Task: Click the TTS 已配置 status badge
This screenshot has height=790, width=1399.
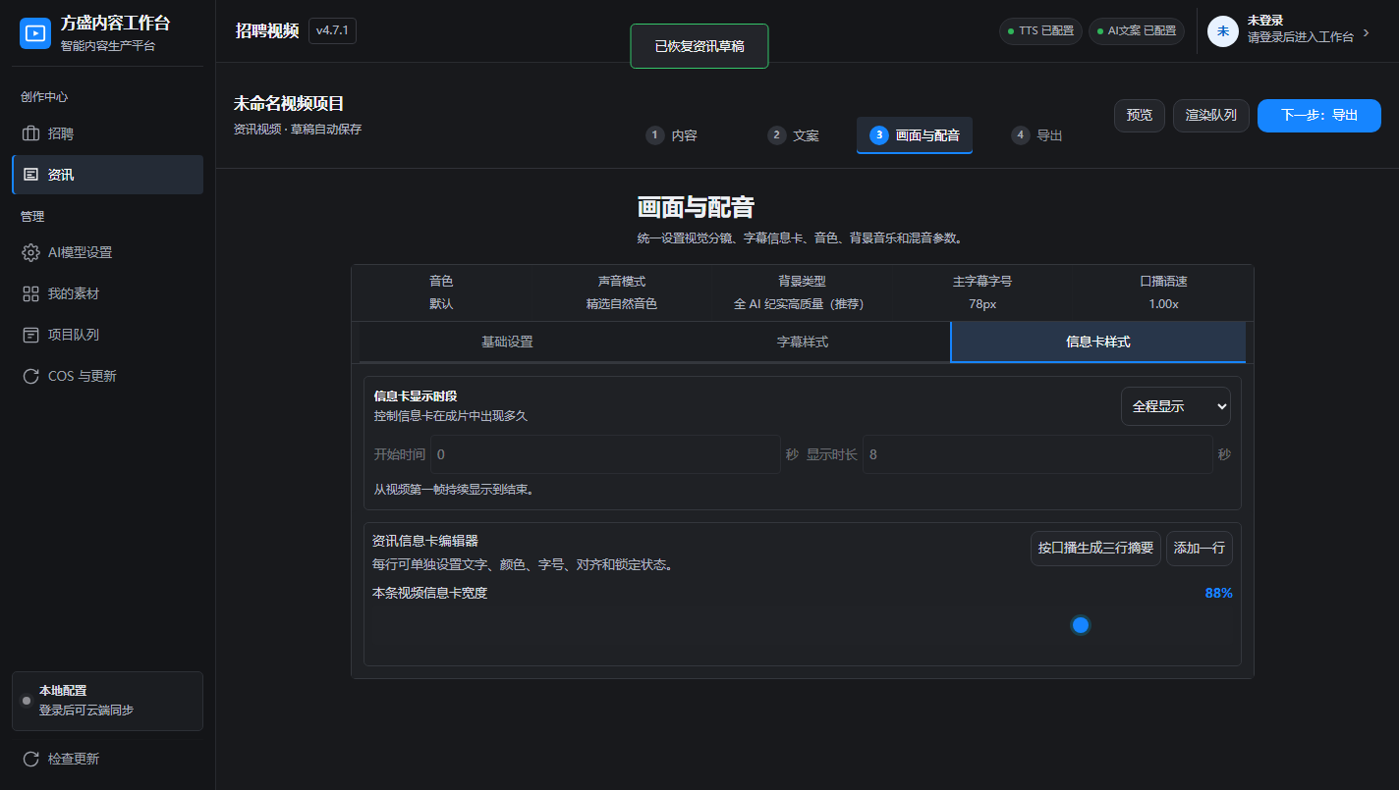Action: click(x=1040, y=31)
